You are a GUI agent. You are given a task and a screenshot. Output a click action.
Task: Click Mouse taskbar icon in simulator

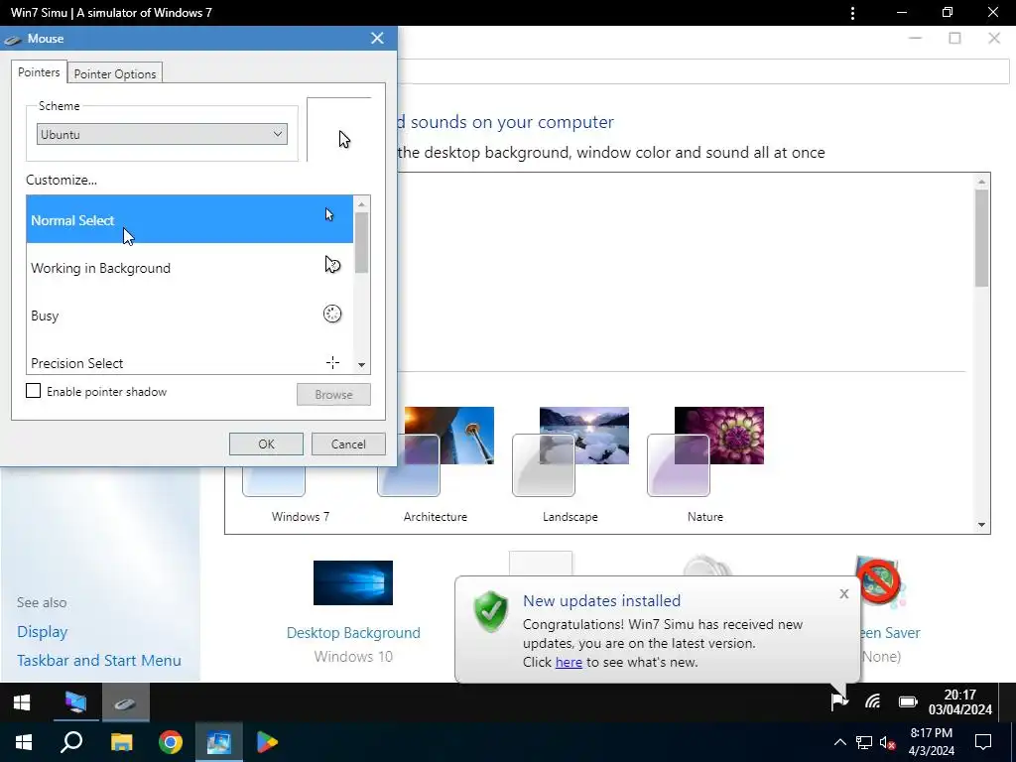pos(125,702)
